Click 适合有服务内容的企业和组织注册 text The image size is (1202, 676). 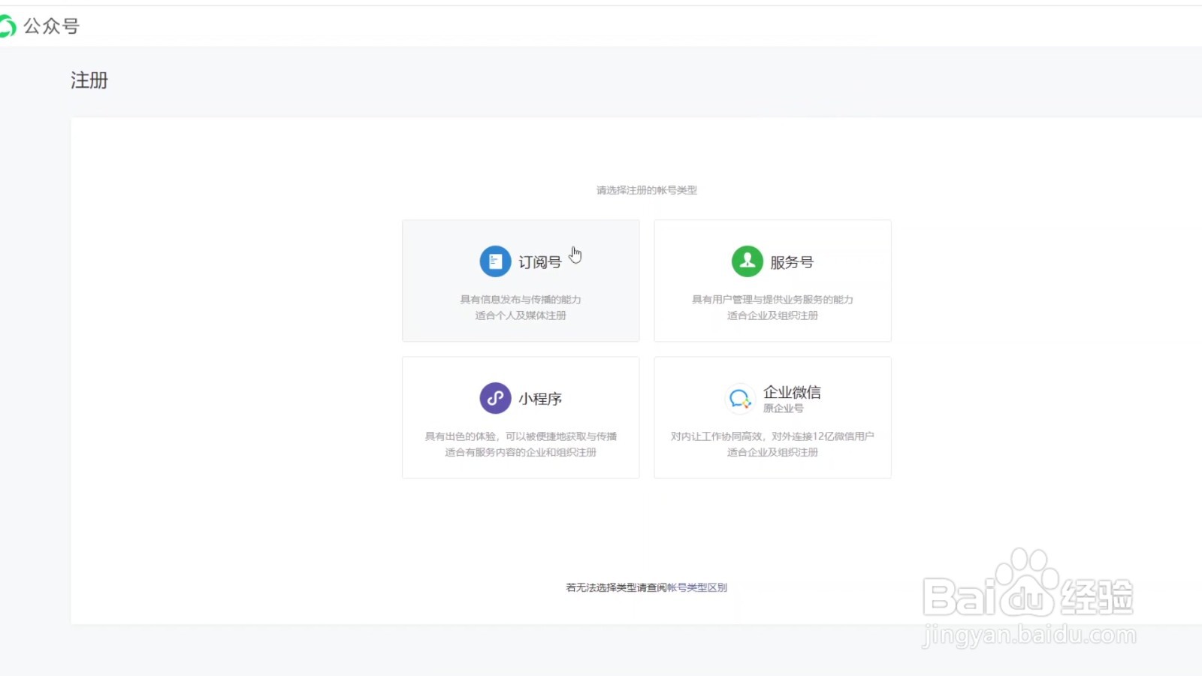[x=521, y=452]
